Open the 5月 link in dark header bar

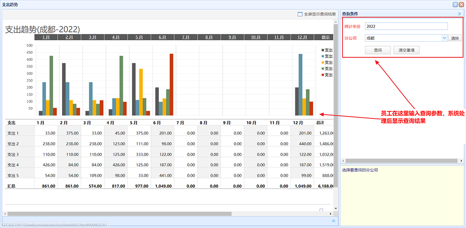pos(139,37)
